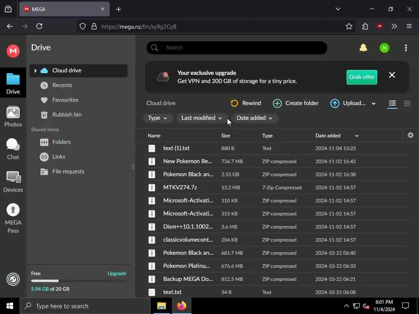Image resolution: width=419 pixels, height=314 pixels.
Task: Click the Upgrade link
Action: [x=117, y=274]
